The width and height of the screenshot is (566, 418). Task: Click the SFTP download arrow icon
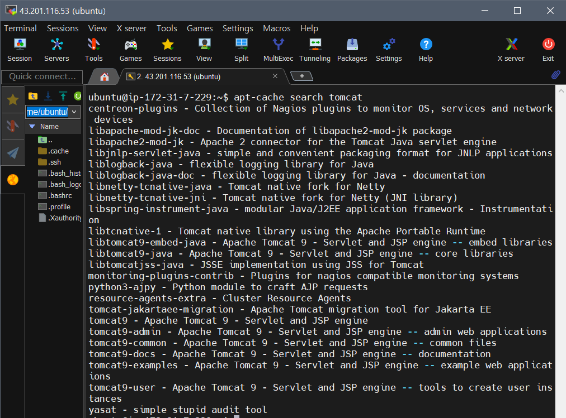point(48,96)
